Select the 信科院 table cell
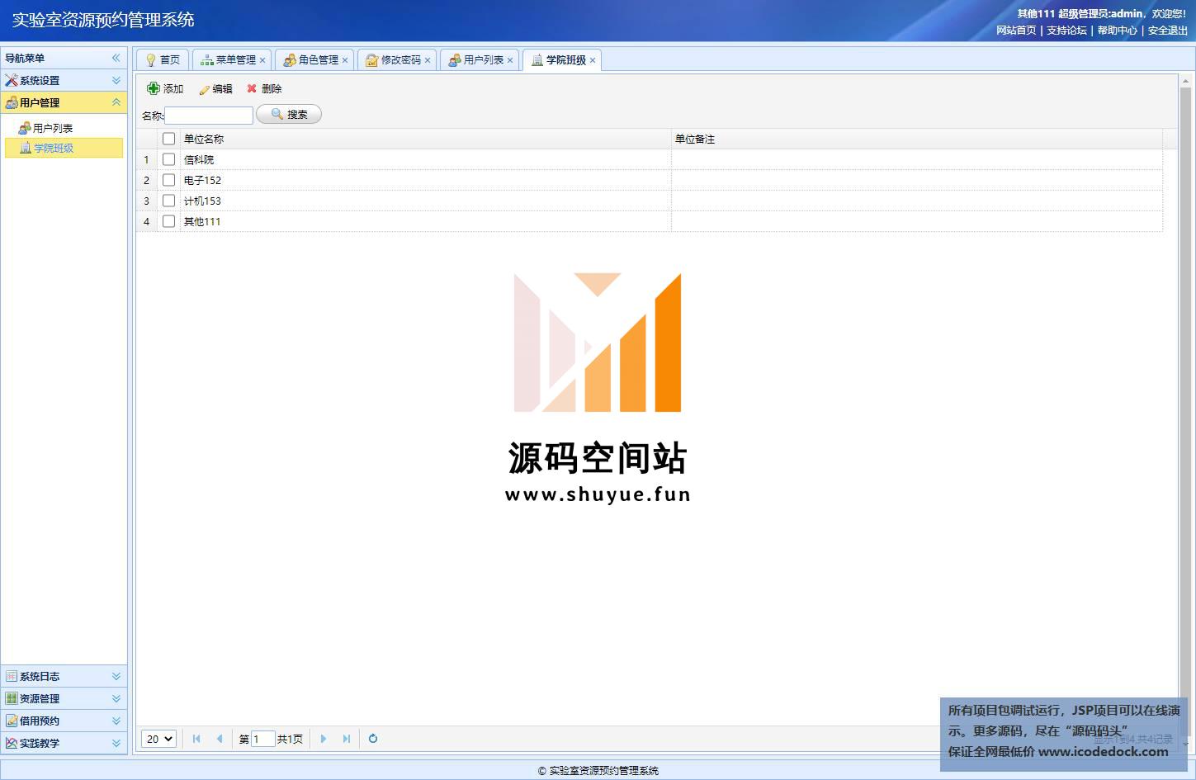The height and width of the screenshot is (780, 1196). pyautogui.click(x=426, y=159)
